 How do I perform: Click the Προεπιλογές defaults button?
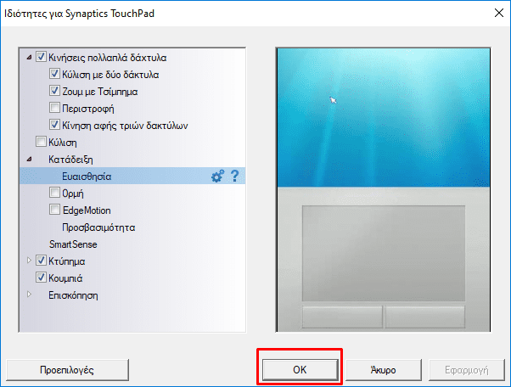[x=67, y=370]
